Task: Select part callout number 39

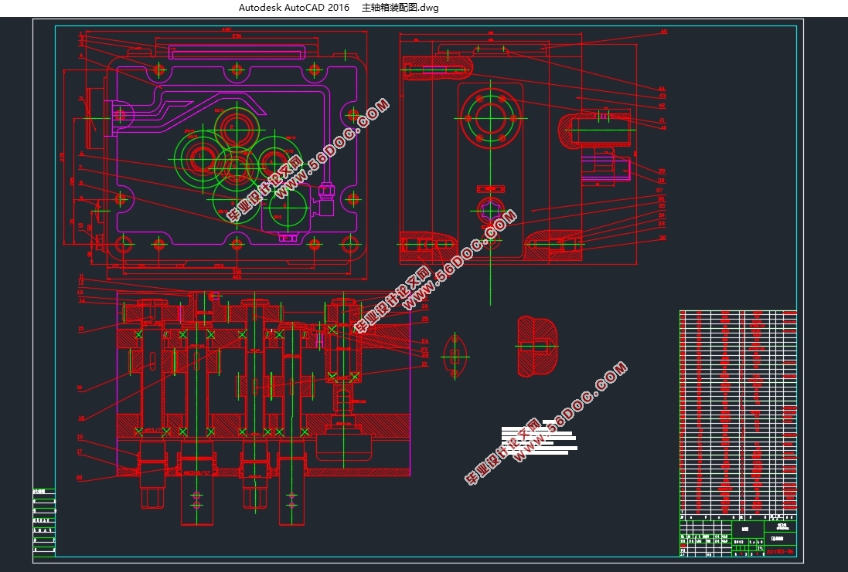Action: 662,172
